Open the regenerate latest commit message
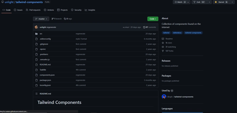This screenshot has width=237, height=113. click(x=51, y=27)
